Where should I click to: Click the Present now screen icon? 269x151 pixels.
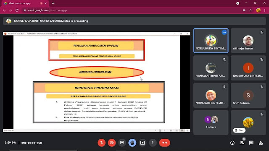(x=142, y=143)
